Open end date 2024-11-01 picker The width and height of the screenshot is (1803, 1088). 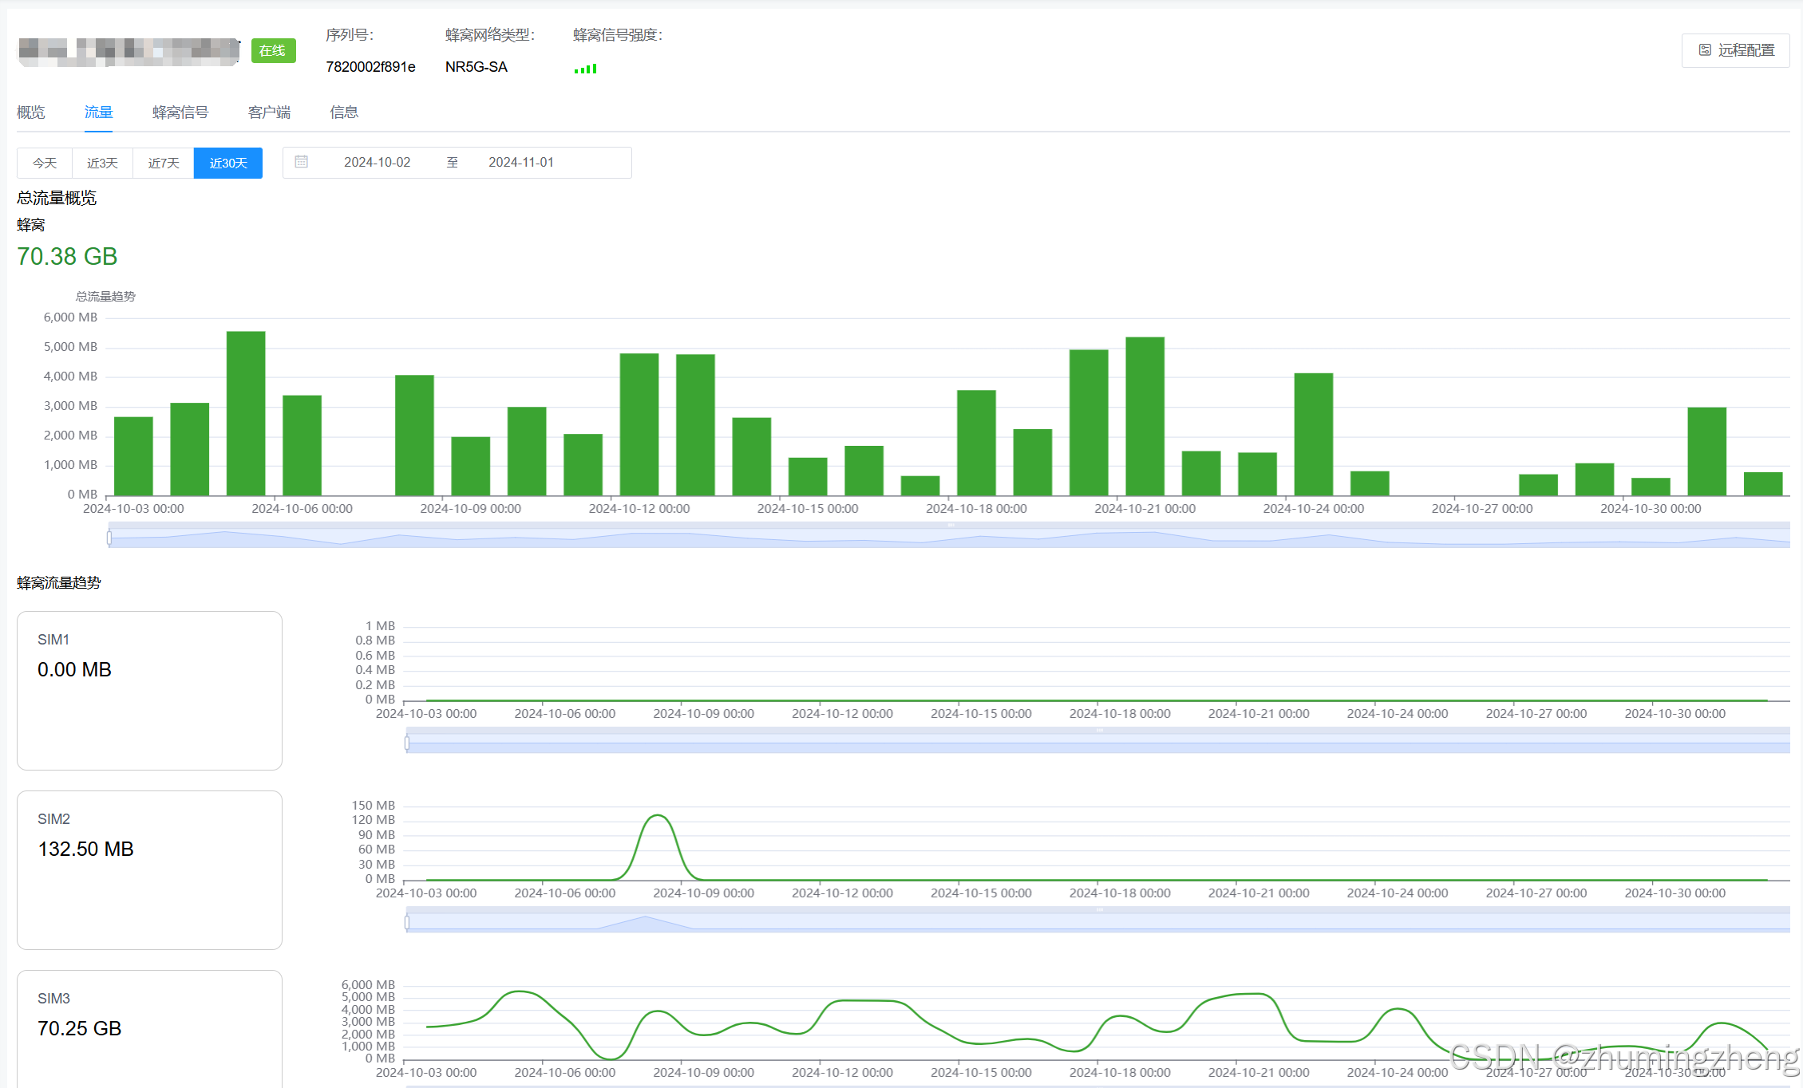(x=520, y=162)
